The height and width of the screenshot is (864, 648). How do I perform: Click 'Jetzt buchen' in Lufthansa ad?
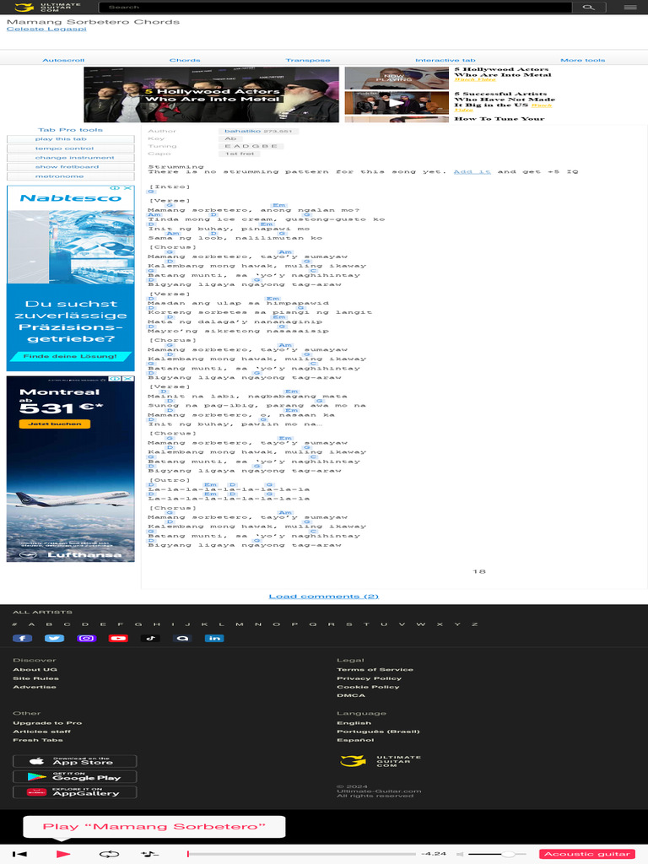(x=55, y=424)
